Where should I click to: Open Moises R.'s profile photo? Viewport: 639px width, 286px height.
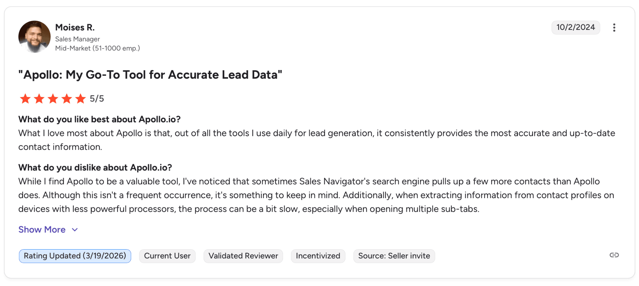click(34, 37)
